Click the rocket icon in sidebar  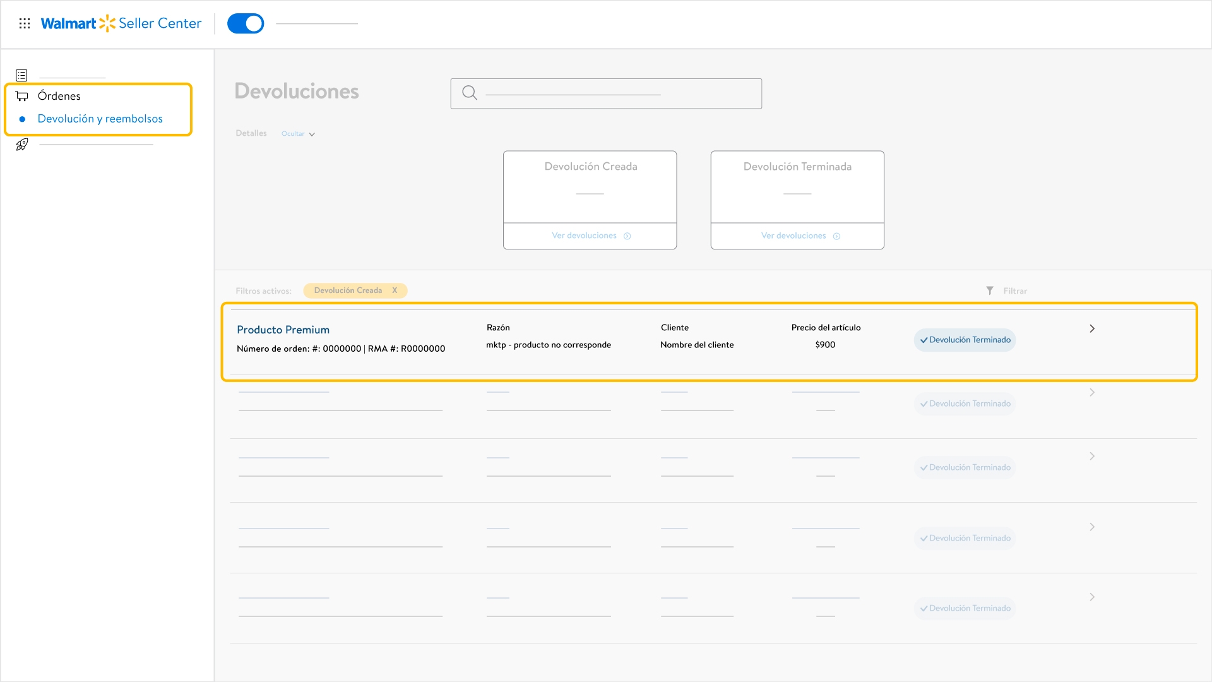coord(22,145)
